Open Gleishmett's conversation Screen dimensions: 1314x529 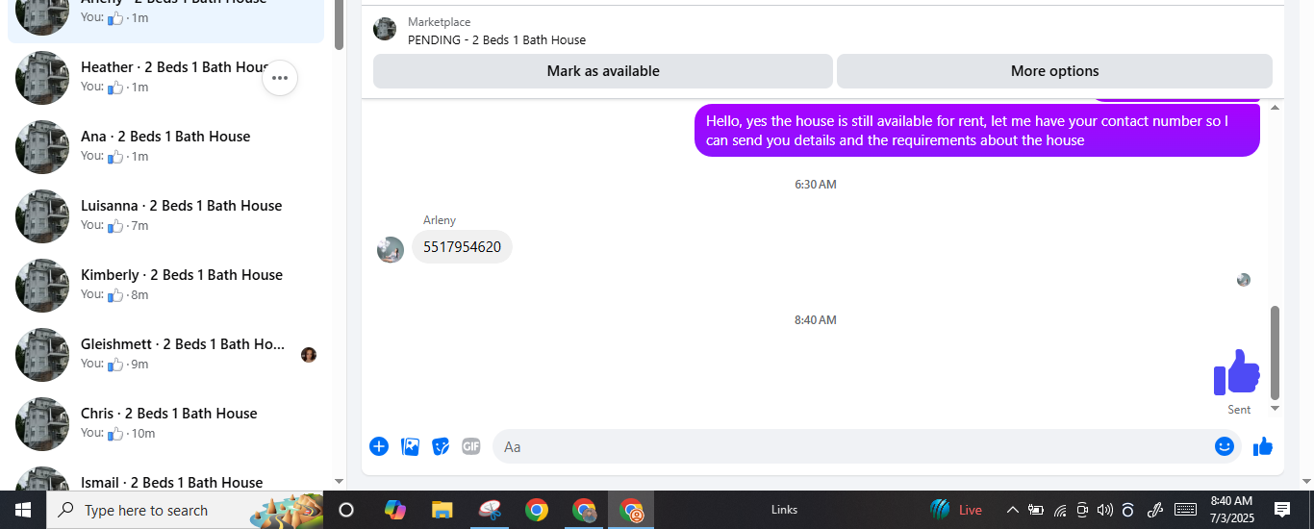166,355
